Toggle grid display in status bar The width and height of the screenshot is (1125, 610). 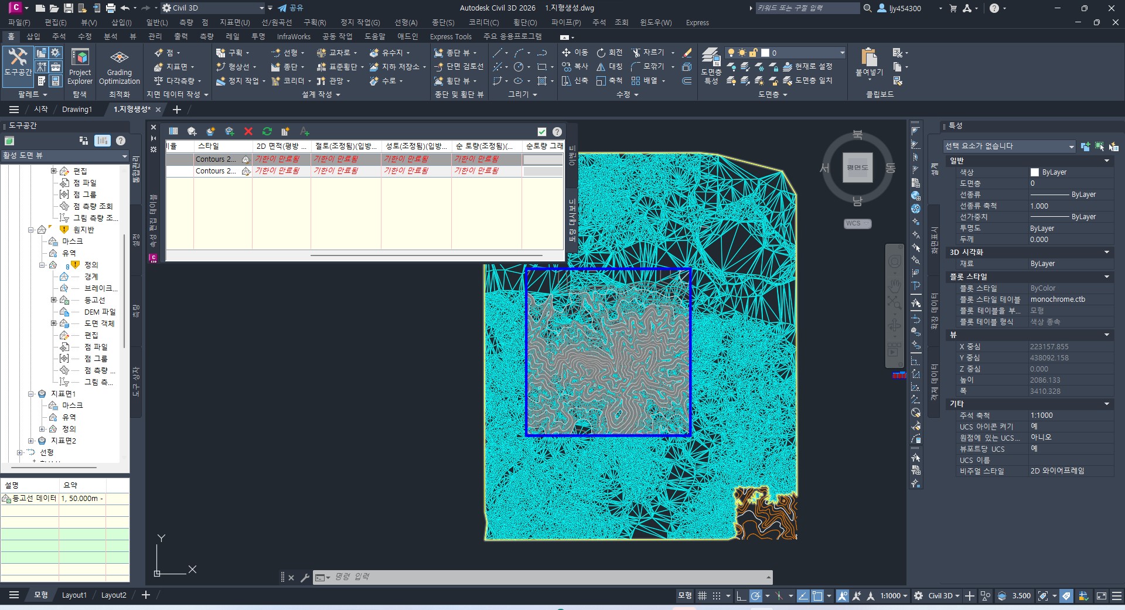(x=702, y=596)
